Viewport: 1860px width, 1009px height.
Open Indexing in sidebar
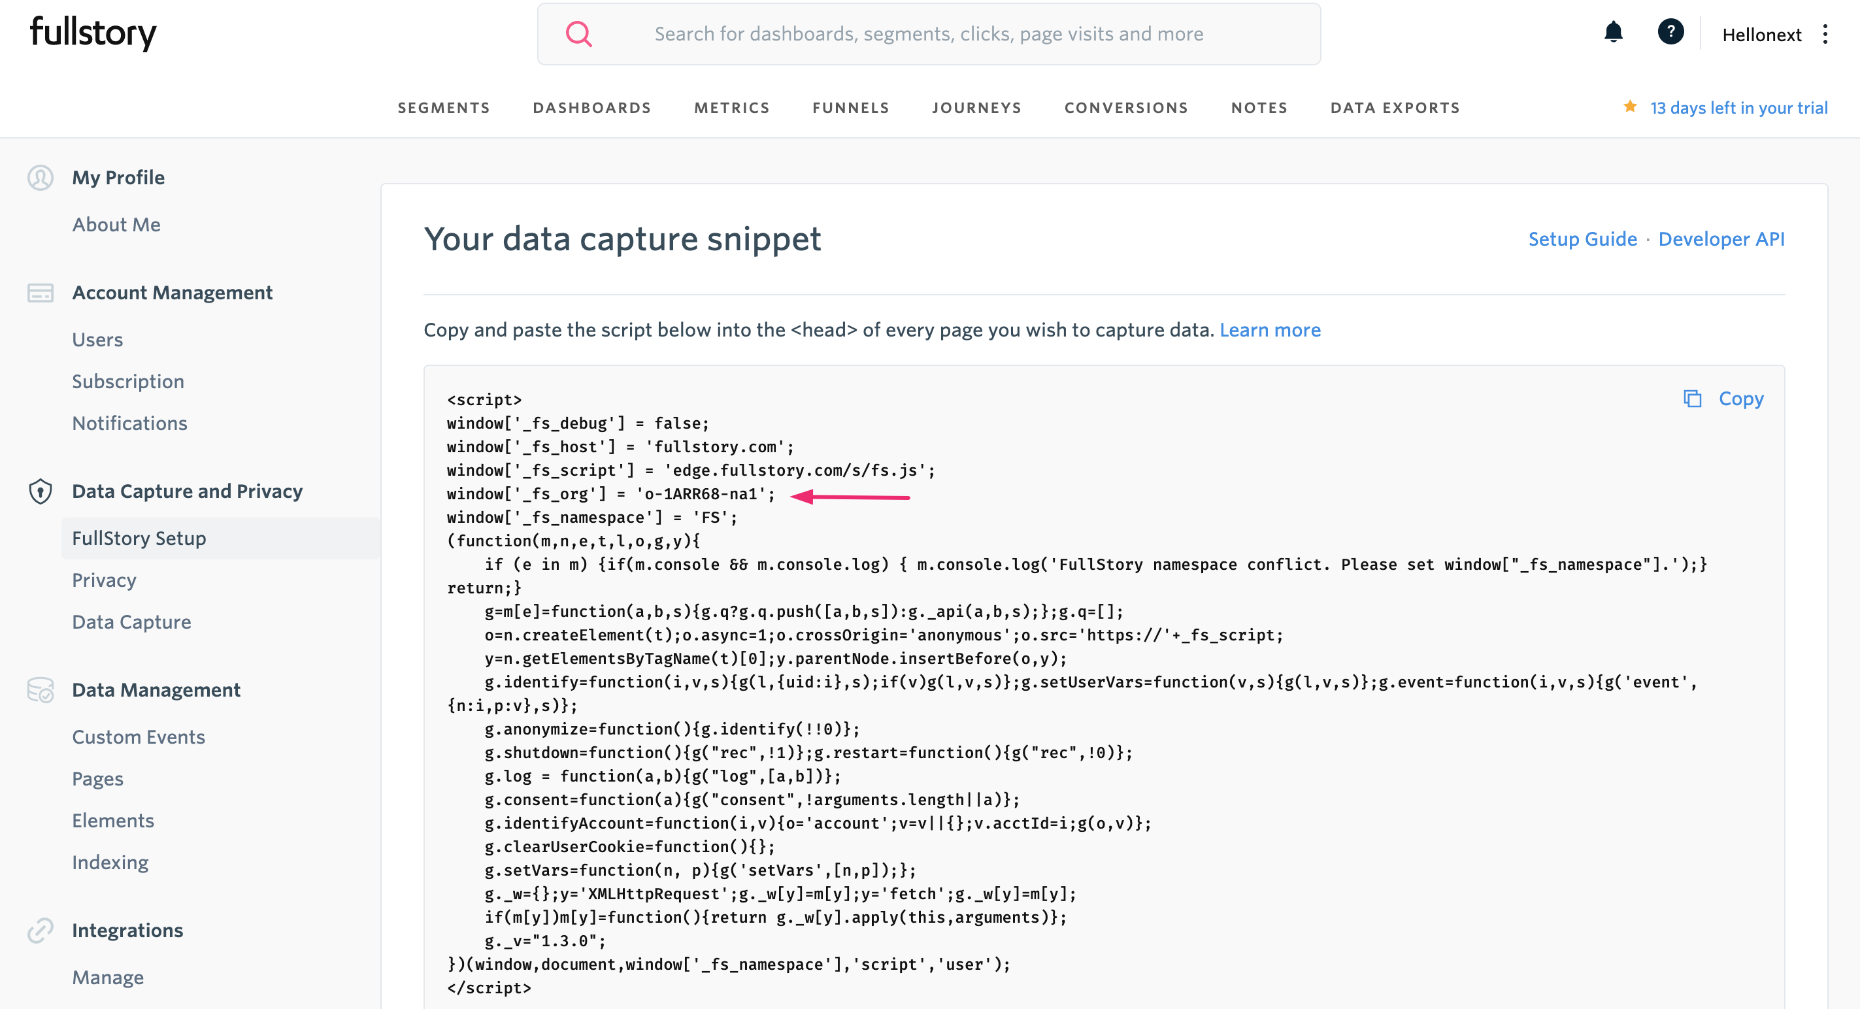coord(110,862)
